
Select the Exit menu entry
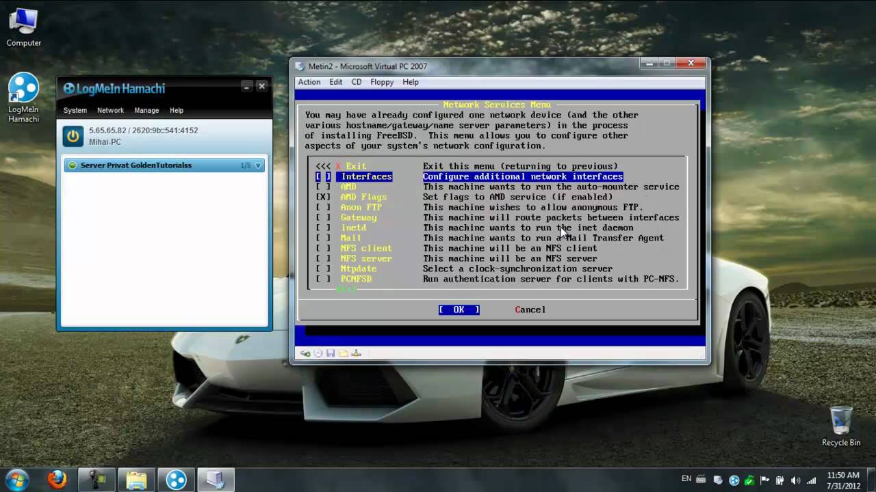click(x=356, y=166)
